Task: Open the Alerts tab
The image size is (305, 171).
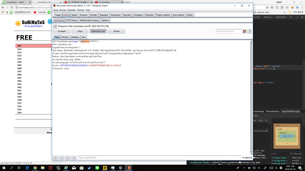Action: point(190,15)
